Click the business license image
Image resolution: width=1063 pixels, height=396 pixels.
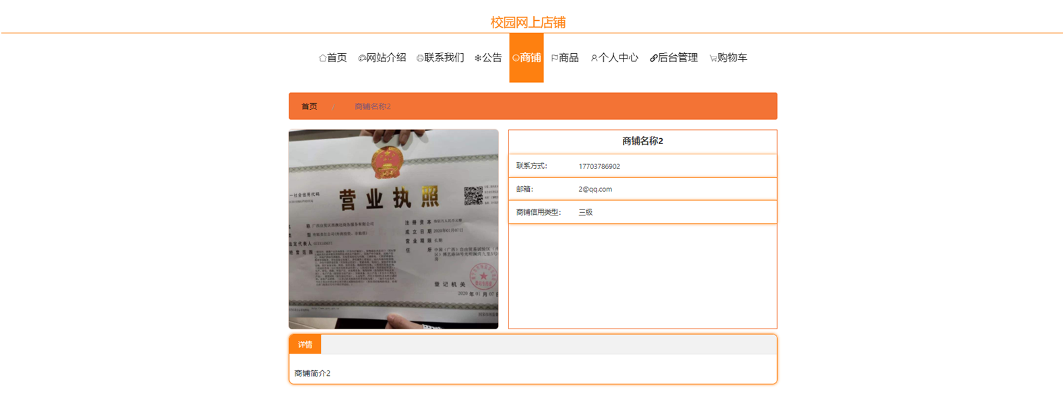(394, 229)
